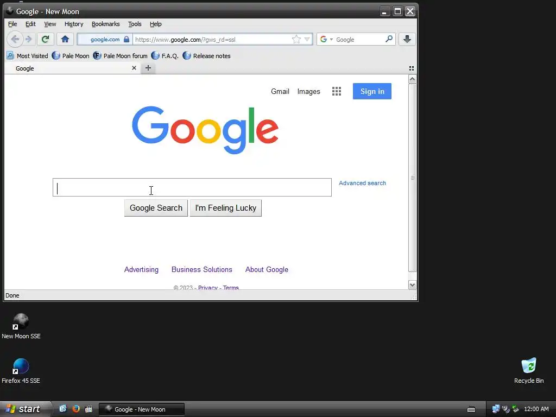
Task: Click the Images link
Action: (308, 91)
